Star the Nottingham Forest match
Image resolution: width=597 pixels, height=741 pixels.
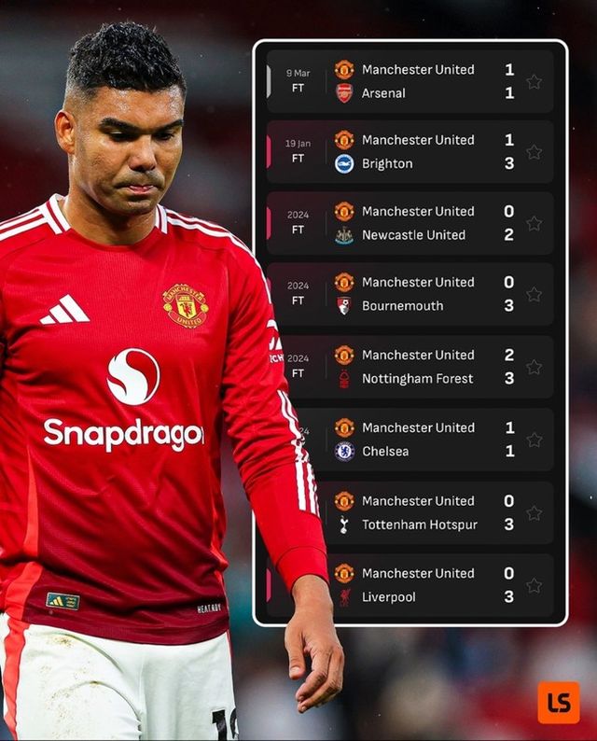point(534,367)
